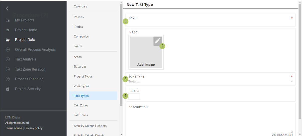Click the Overall Process Analysis OPA icon

[8, 50]
